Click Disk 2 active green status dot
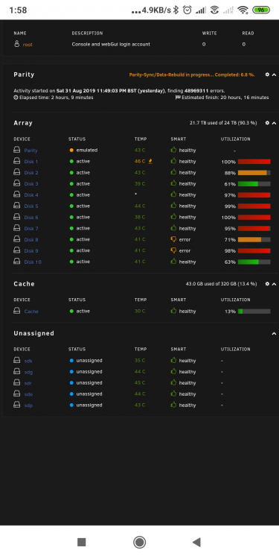 click(x=71, y=173)
